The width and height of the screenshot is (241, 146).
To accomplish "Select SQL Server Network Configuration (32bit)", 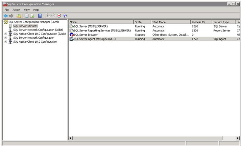I will [38, 30].
